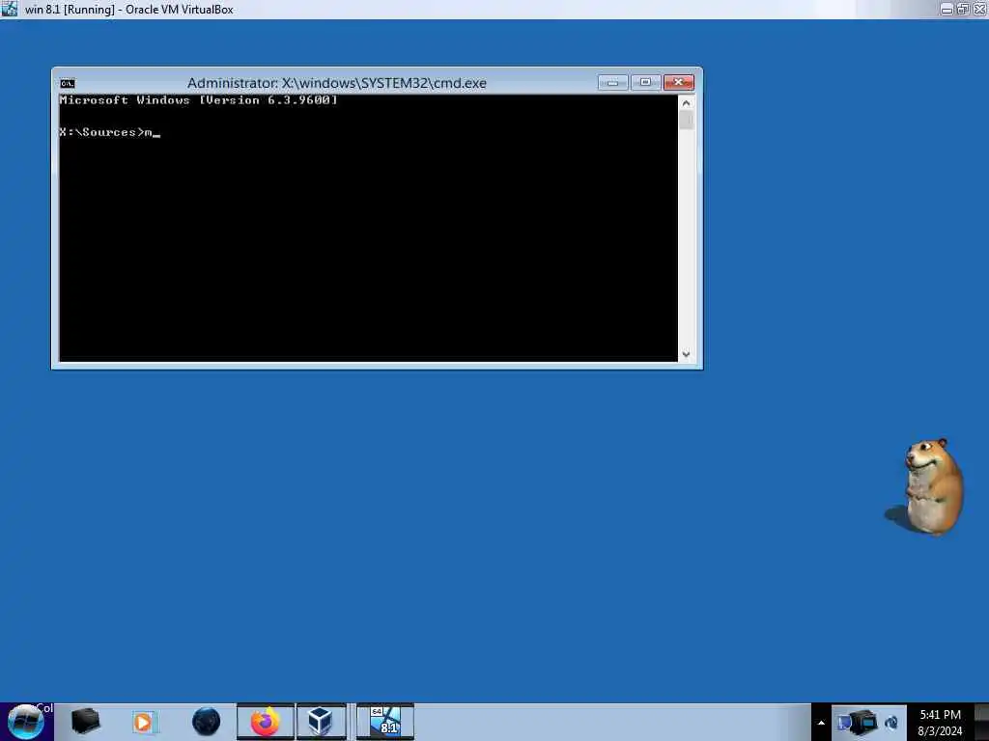The image size is (989, 741).
Task: Open the cmd.exe window system menu icon
Action: (x=67, y=83)
